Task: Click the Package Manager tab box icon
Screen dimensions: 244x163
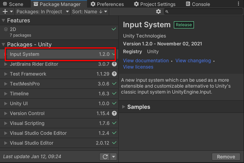Action: [36, 4]
